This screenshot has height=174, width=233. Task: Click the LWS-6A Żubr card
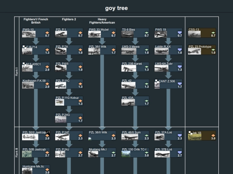pos(168,67)
